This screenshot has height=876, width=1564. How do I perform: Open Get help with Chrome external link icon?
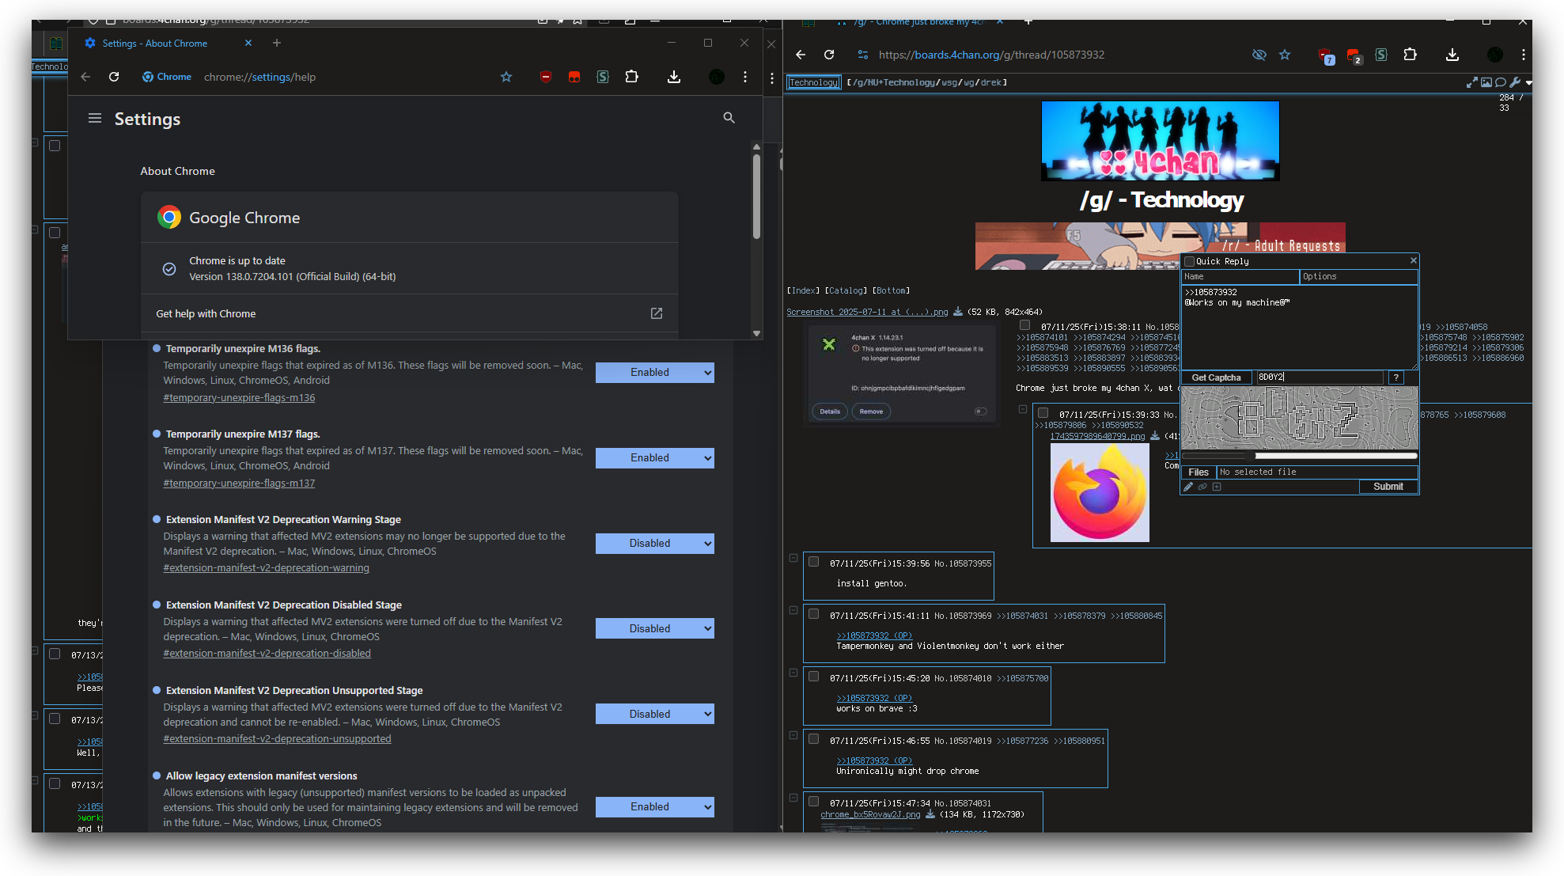657,313
